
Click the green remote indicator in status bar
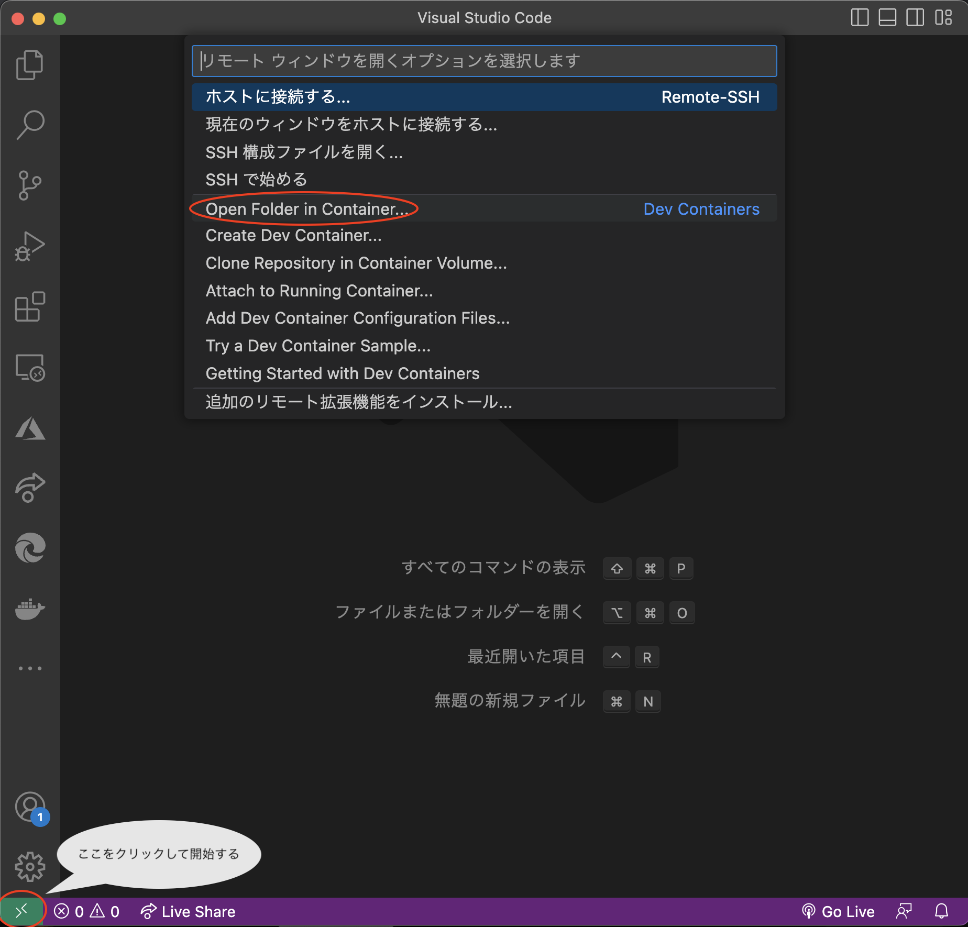[x=22, y=911]
